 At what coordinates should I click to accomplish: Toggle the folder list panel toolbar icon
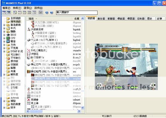4,13
